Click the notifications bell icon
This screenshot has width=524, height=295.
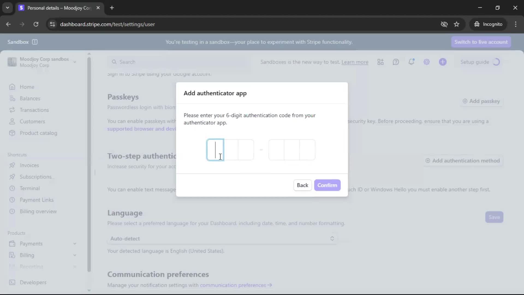pyautogui.click(x=411, y=62)
